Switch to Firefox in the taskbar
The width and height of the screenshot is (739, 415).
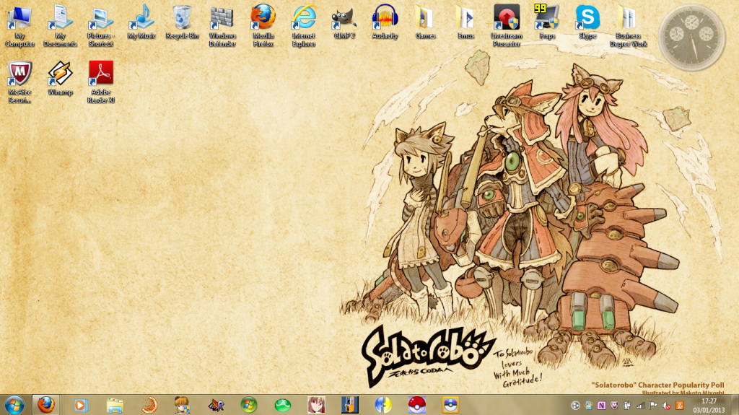point(45,405)
